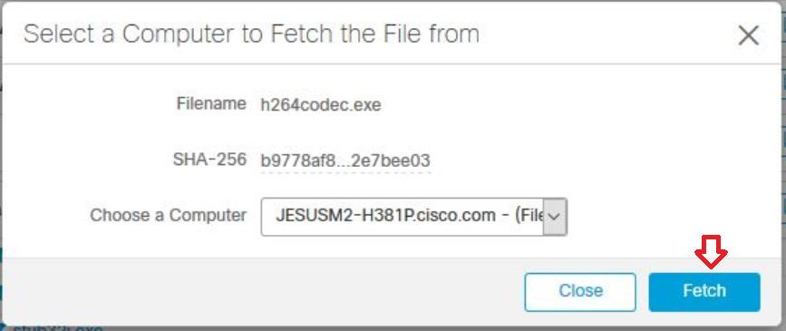This screenshot has height=331, width=786.
Task: Click the dotted underline beneath the SHA-256 hash
Action: tap(345, 172)
